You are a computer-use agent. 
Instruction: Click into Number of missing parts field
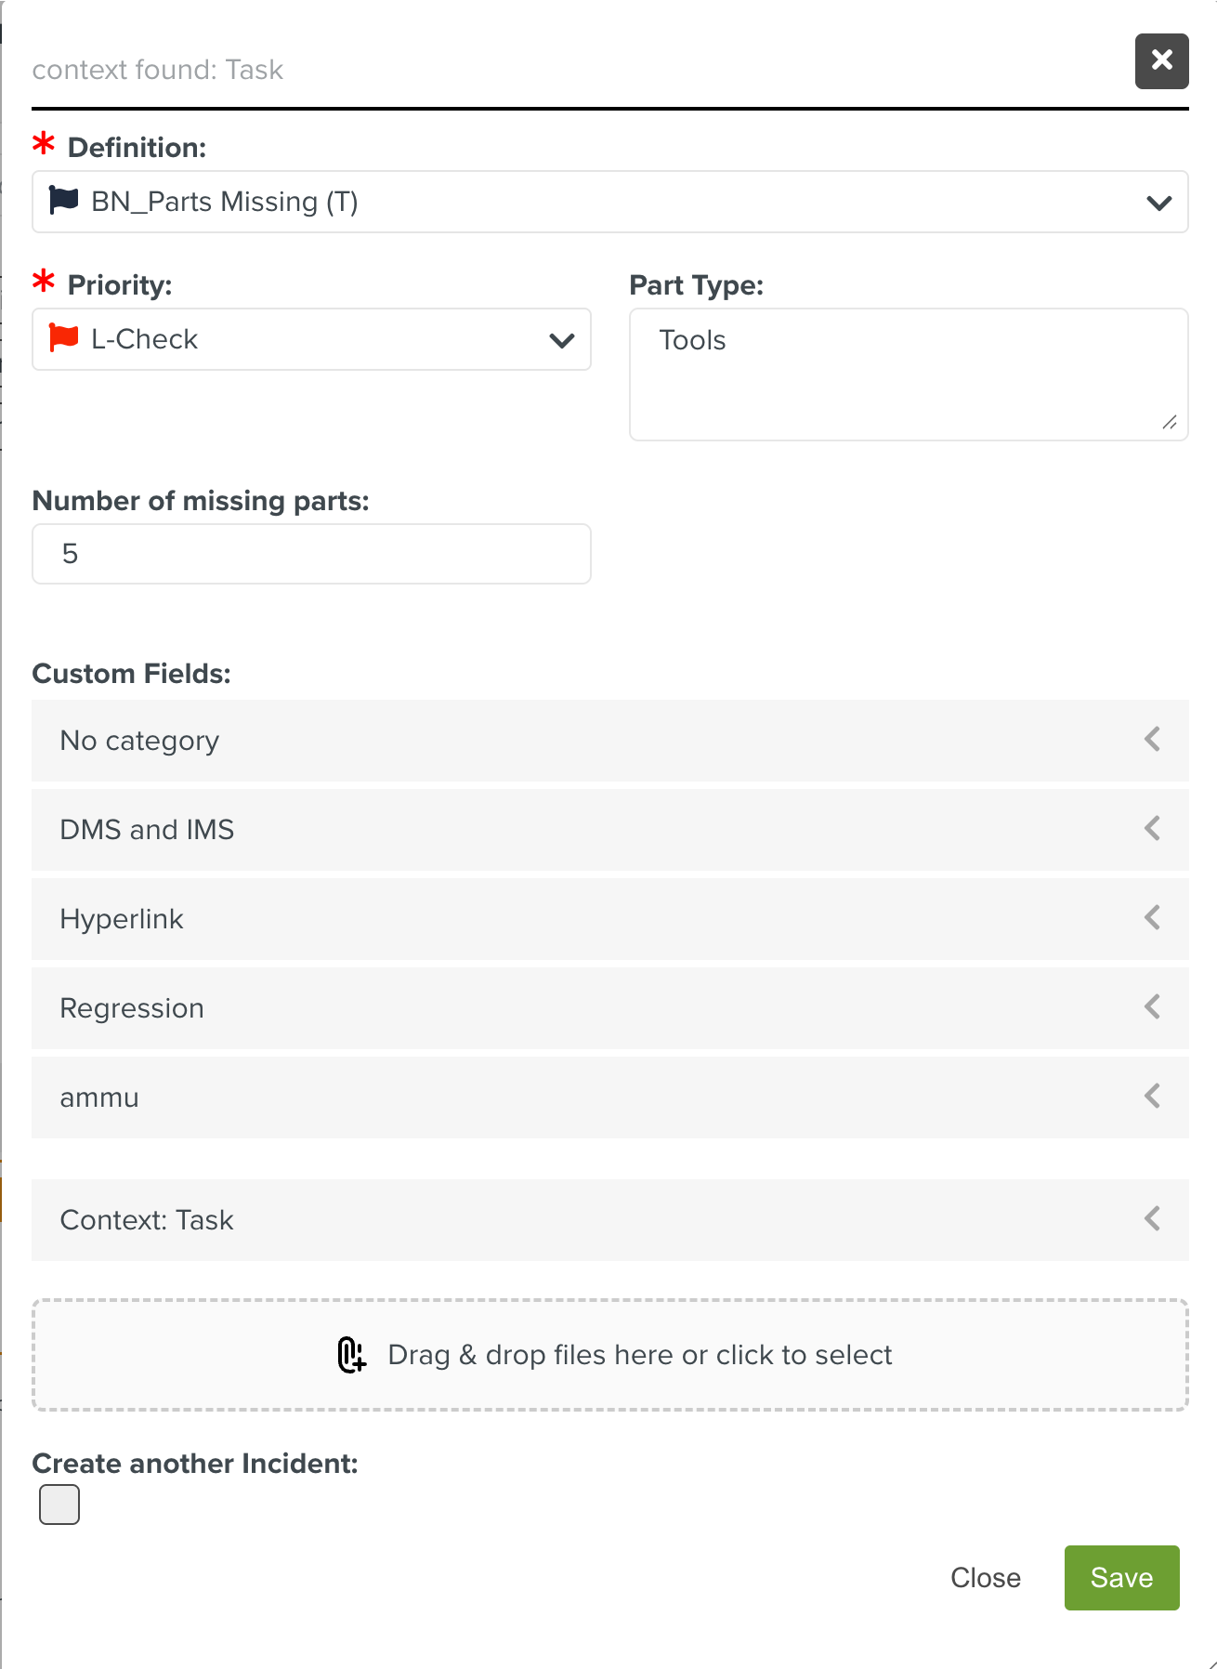(311, 554)
